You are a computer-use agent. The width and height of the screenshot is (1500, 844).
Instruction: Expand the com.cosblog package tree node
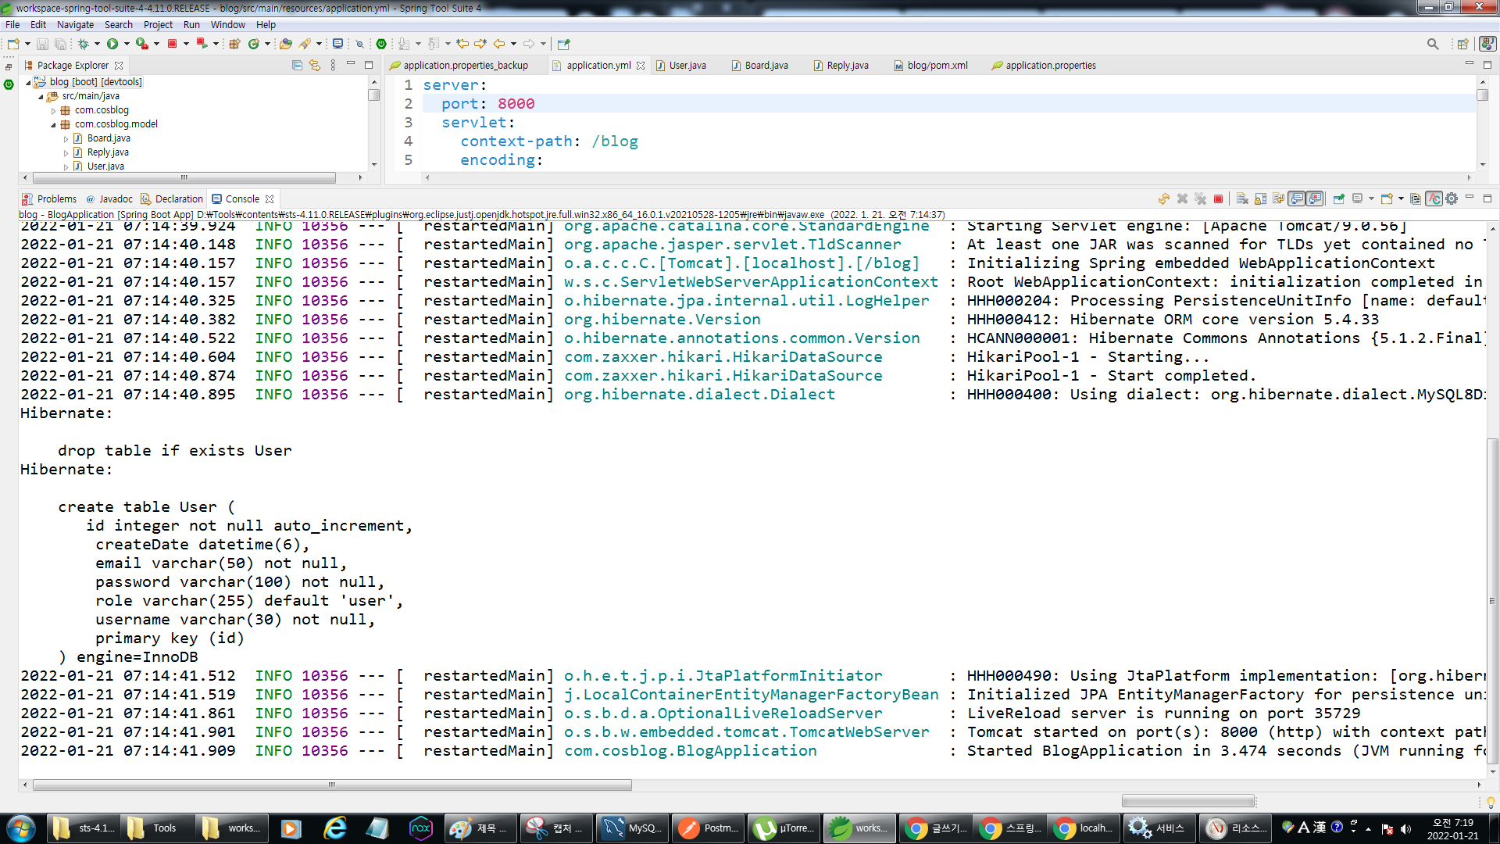pyautogui.click(x=54, y=110)
